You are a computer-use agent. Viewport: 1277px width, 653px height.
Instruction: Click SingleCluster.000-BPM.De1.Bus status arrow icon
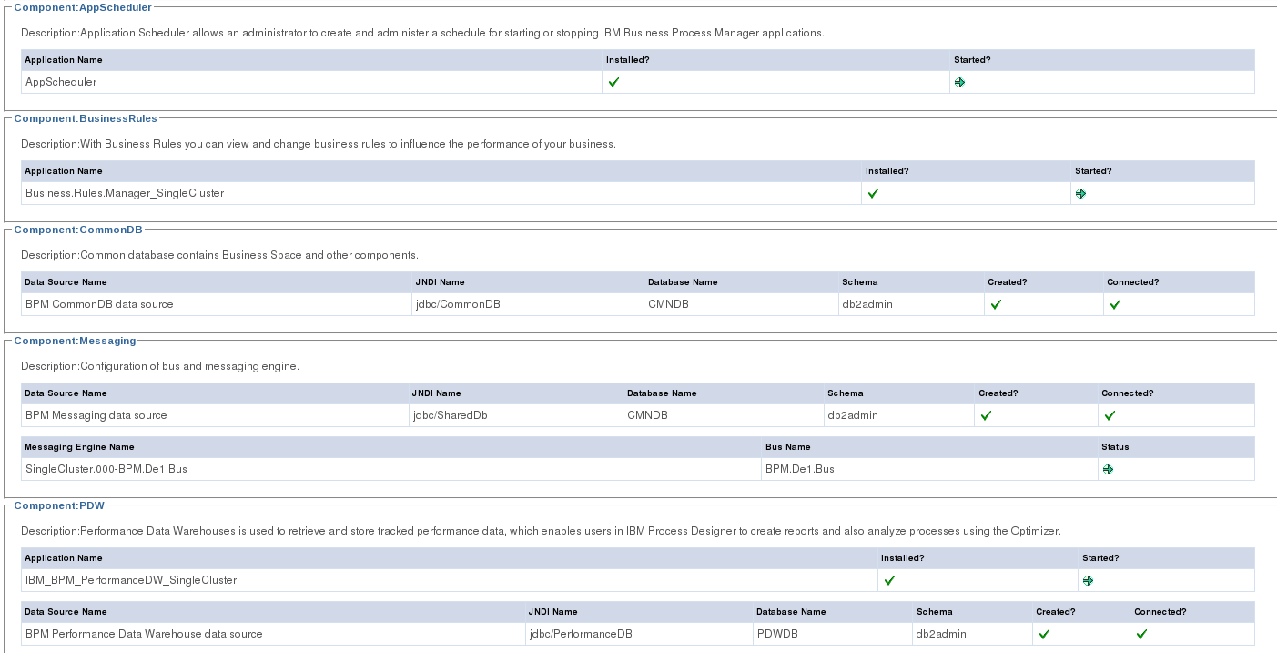point(1108,469)
